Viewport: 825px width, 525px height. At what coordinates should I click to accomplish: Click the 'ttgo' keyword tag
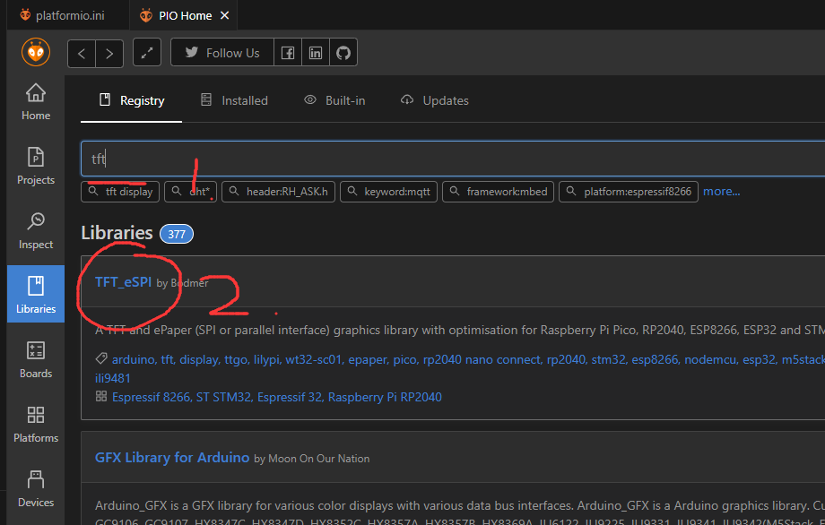point(236,360)
